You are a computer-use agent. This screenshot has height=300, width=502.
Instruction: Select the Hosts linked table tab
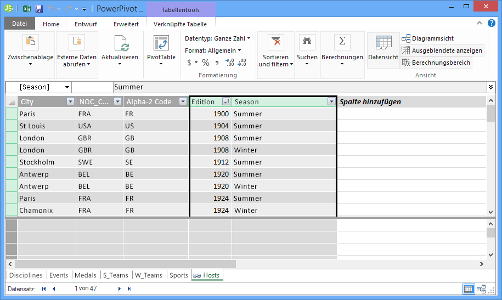(x=207, y=275)
